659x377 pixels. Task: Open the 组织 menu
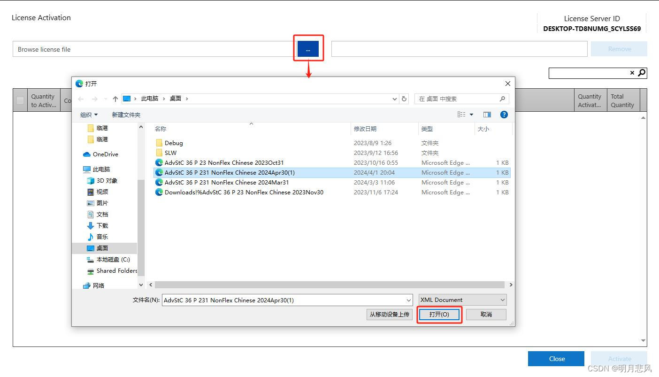coord(89,115)
